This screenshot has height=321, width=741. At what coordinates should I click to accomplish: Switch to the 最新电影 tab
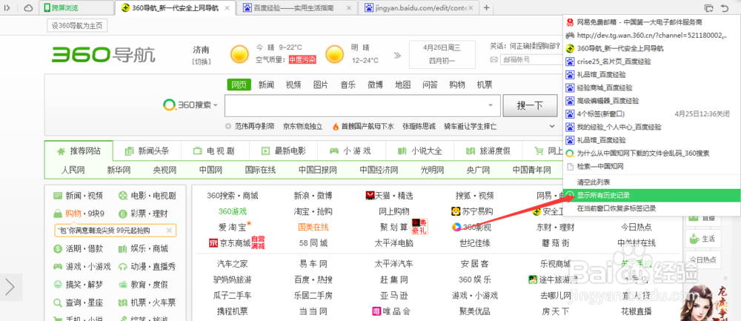284,151
